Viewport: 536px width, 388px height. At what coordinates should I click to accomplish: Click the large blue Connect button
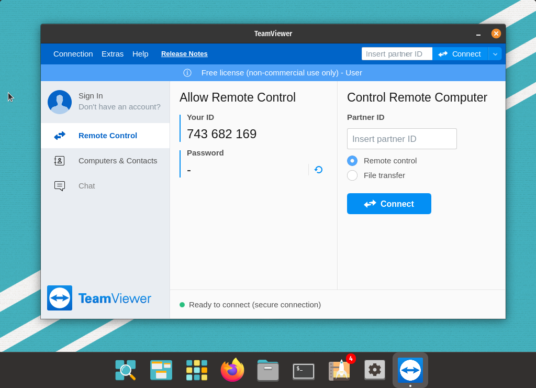[x=389, y=204]
